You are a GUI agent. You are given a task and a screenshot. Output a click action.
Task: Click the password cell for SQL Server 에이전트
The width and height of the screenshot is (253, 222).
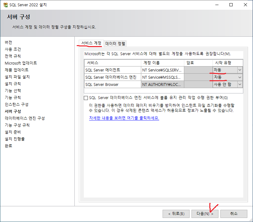198,70
